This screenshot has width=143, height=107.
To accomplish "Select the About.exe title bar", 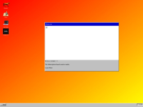I will pyautogui.click(x=82, y=24).
